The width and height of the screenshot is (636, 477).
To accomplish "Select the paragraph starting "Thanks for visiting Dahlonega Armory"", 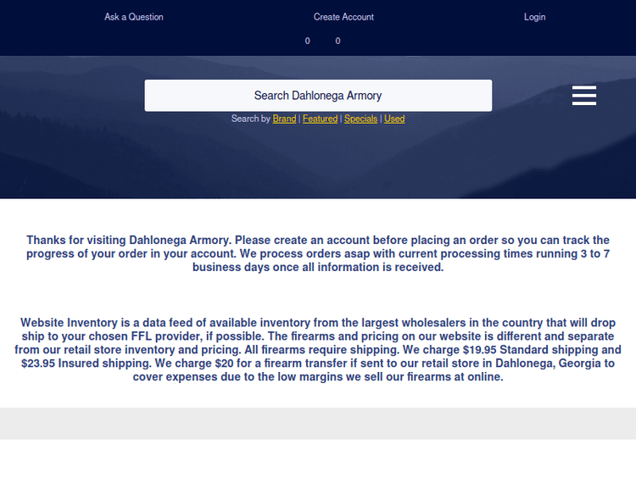I will [318, 253].
